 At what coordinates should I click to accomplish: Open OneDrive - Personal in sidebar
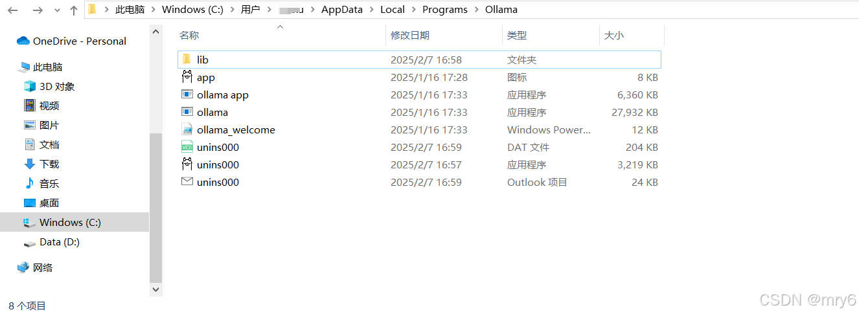(80, 41)
